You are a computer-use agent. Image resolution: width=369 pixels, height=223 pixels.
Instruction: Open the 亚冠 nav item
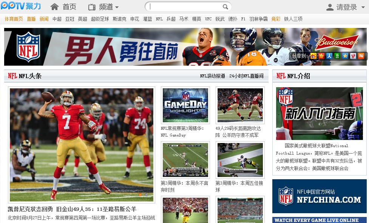click(x=69, y=19)
